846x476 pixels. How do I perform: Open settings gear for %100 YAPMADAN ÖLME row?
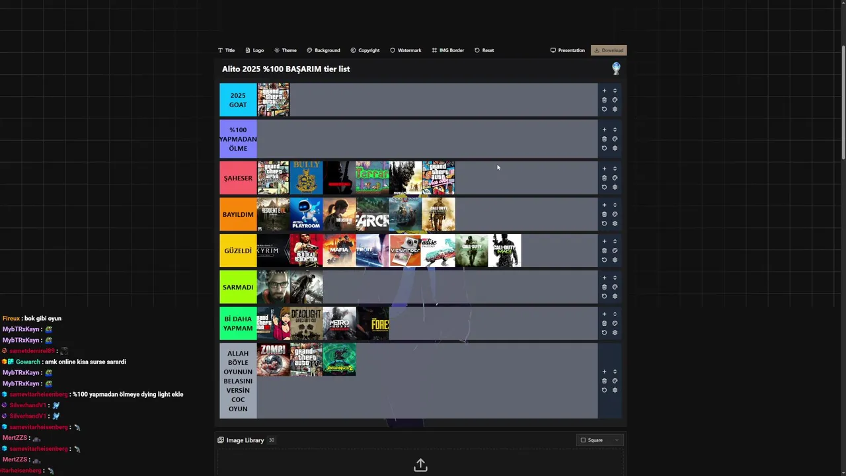point(615,148)
